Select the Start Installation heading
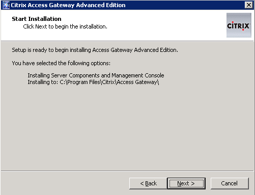Screen dimensions: 255x195 (37, 19)
